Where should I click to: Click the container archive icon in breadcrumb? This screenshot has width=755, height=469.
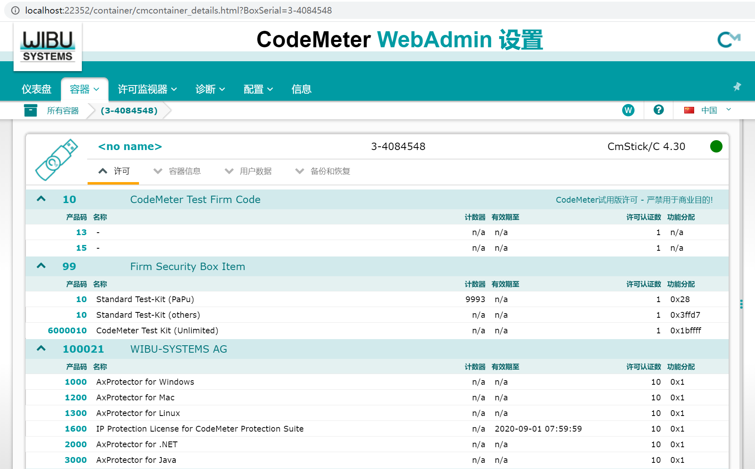pyautogui.click(x=30, y=110)
